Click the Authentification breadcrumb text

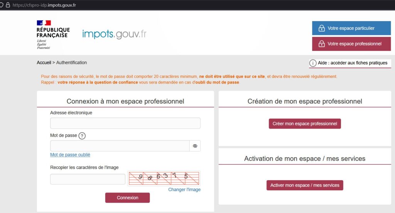(x=71, y=63)
